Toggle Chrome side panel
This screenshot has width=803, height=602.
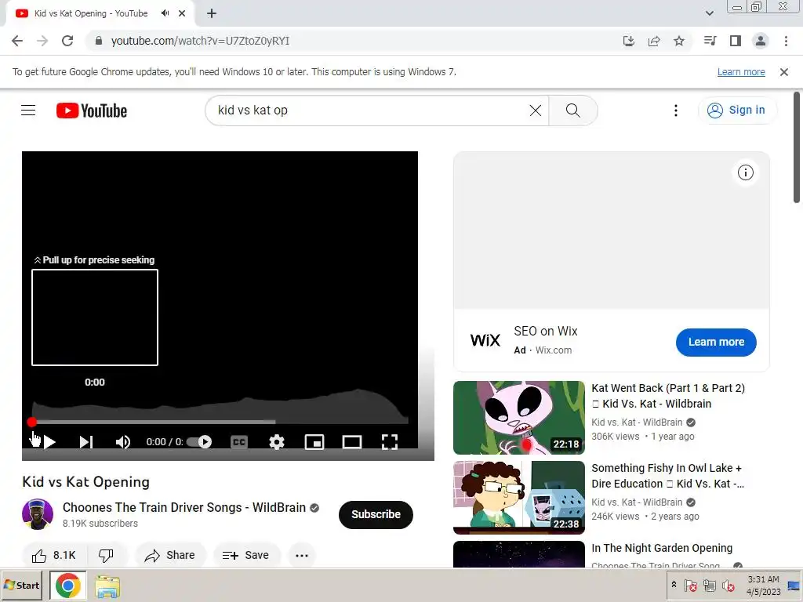[x=736, y=41]
